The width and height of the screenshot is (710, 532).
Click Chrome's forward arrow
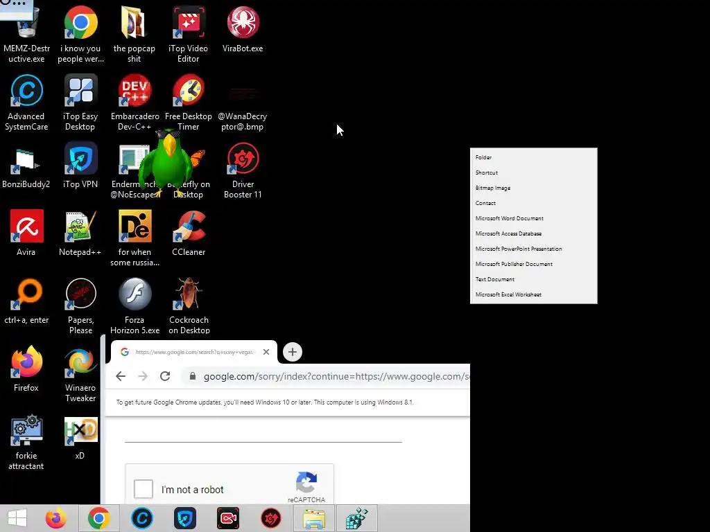pos(143,376)
